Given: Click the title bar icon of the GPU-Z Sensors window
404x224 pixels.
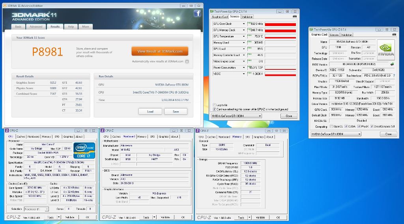Looking at the screenshot, I should (212, 11).
